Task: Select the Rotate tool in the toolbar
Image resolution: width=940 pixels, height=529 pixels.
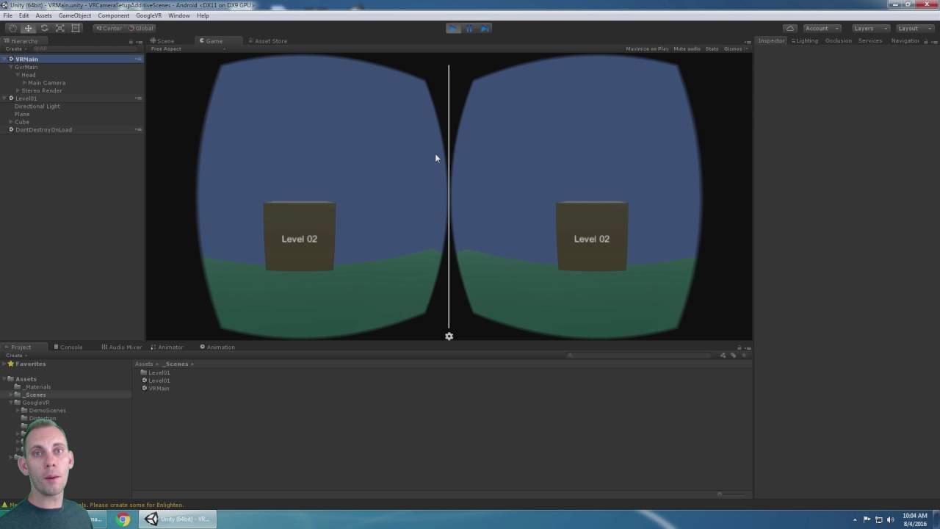Action: pyautogui.click(x=44, y=28)
